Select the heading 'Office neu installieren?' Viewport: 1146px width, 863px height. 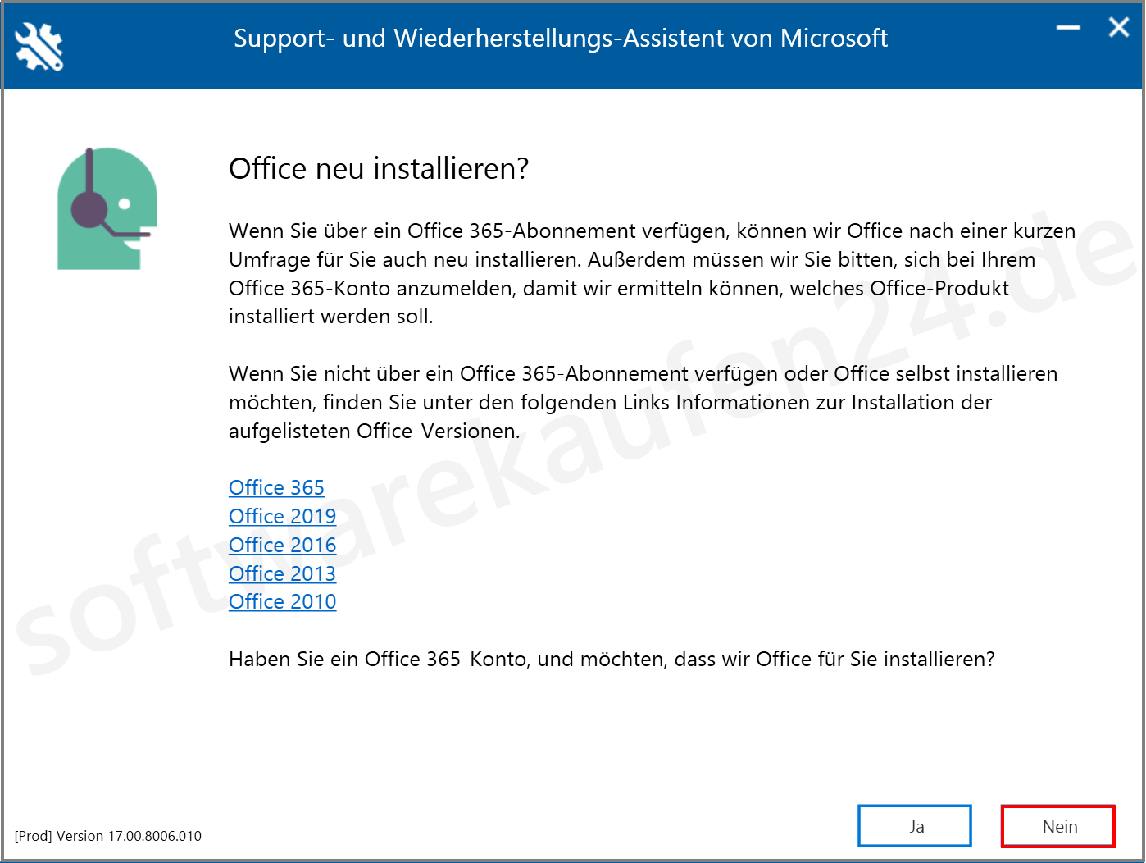coord(379,169)
